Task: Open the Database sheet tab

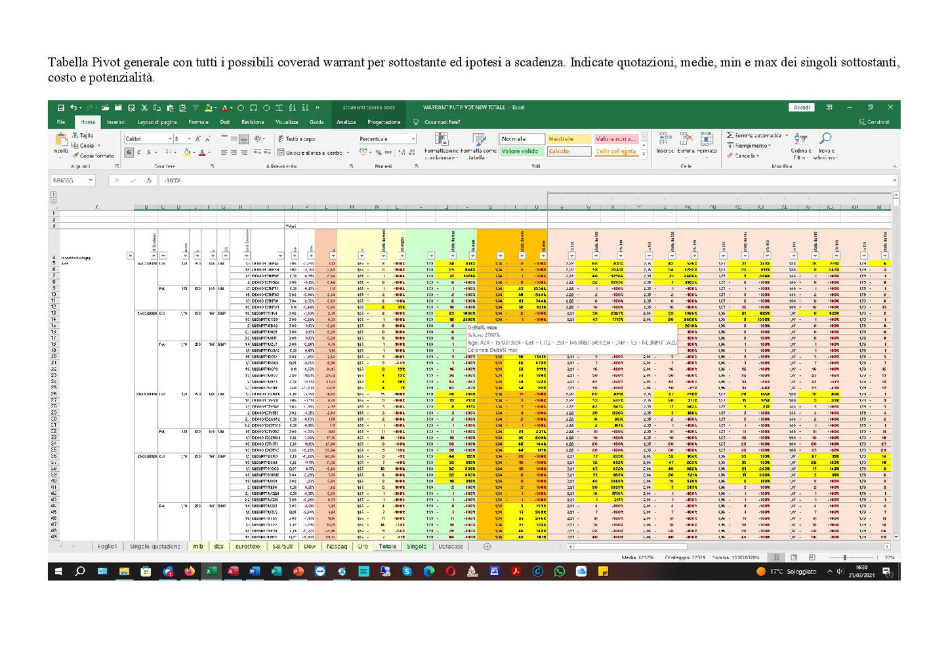Action: (451, 546)
